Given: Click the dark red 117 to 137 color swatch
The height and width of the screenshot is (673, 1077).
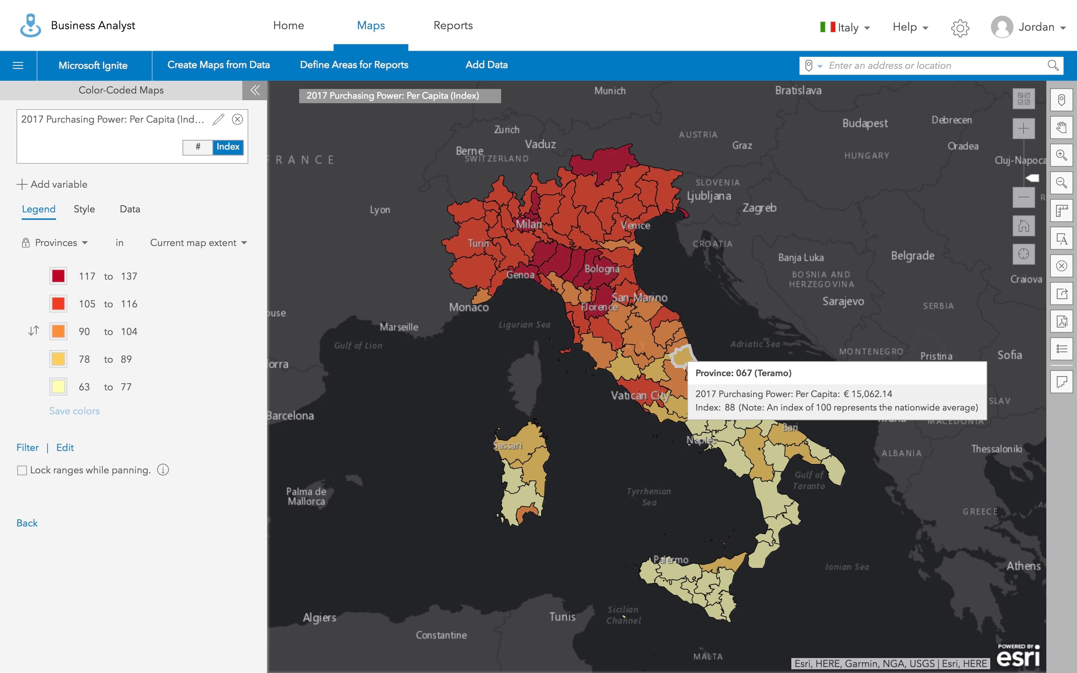Looking at the screenshot, I should click(58, 276).
